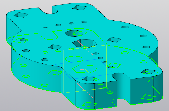This screenshot has width=169, height=111.
Task: Pick the yellow-green vertical plane outline
Action: (85, 69)
